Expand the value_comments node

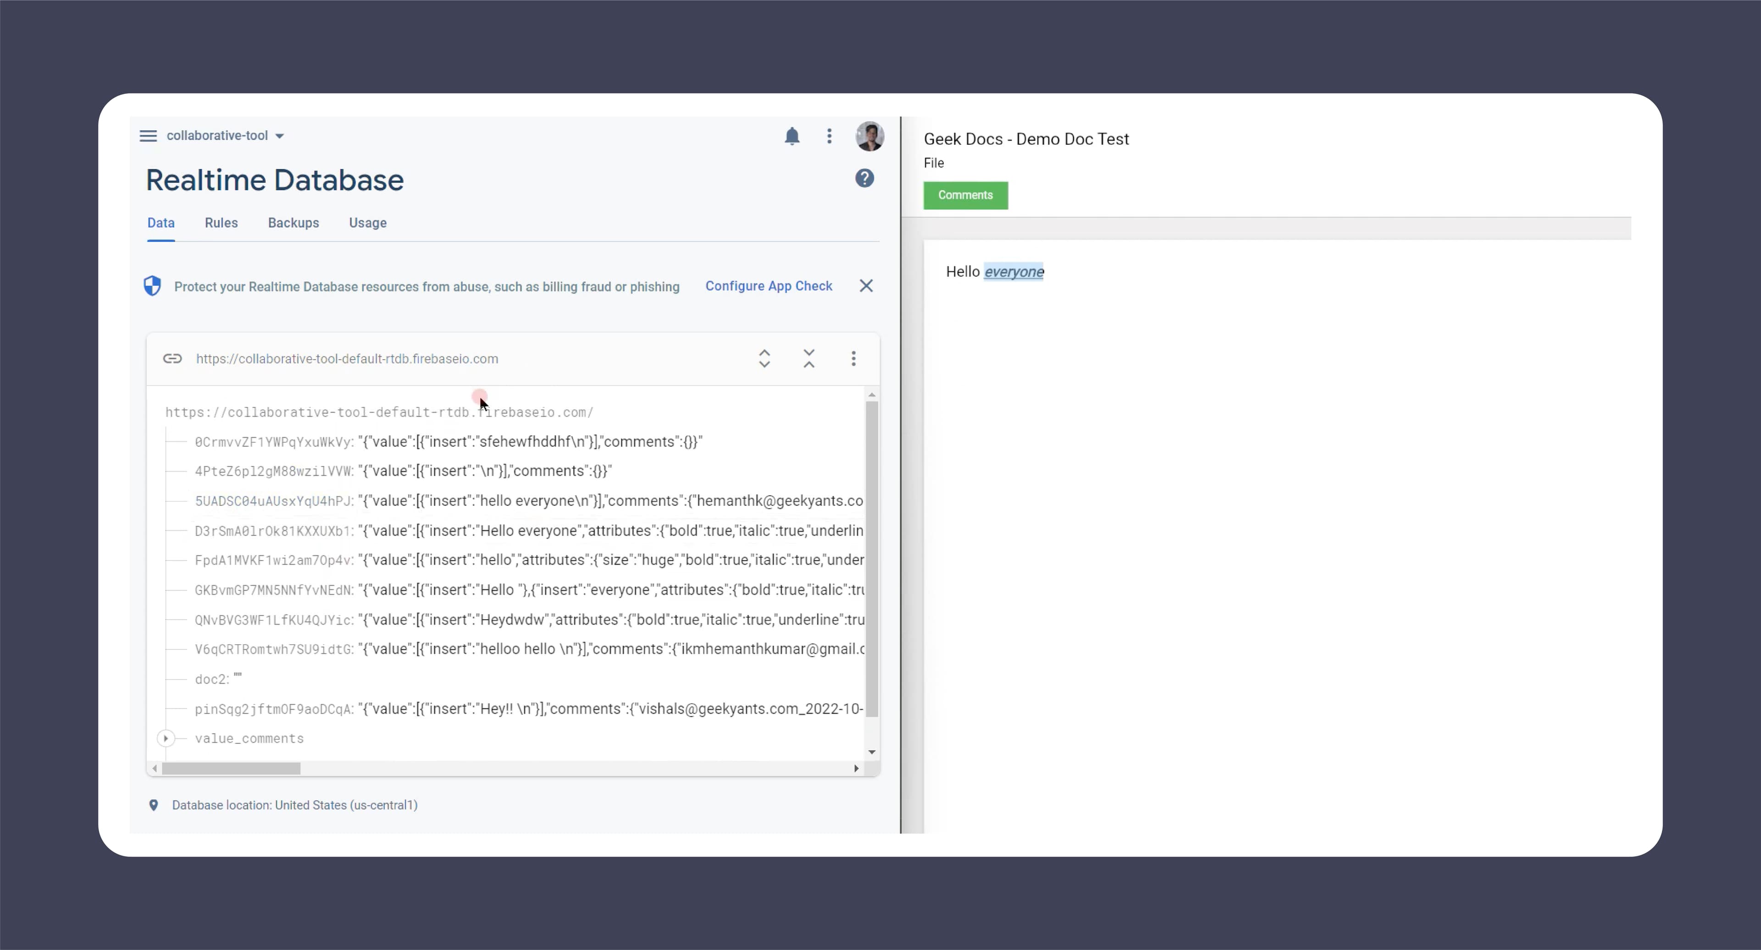pos(166,738)
